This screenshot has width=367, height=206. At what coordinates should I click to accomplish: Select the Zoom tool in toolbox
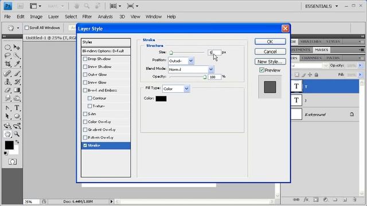pyautogui.click(x=17, y=134)
